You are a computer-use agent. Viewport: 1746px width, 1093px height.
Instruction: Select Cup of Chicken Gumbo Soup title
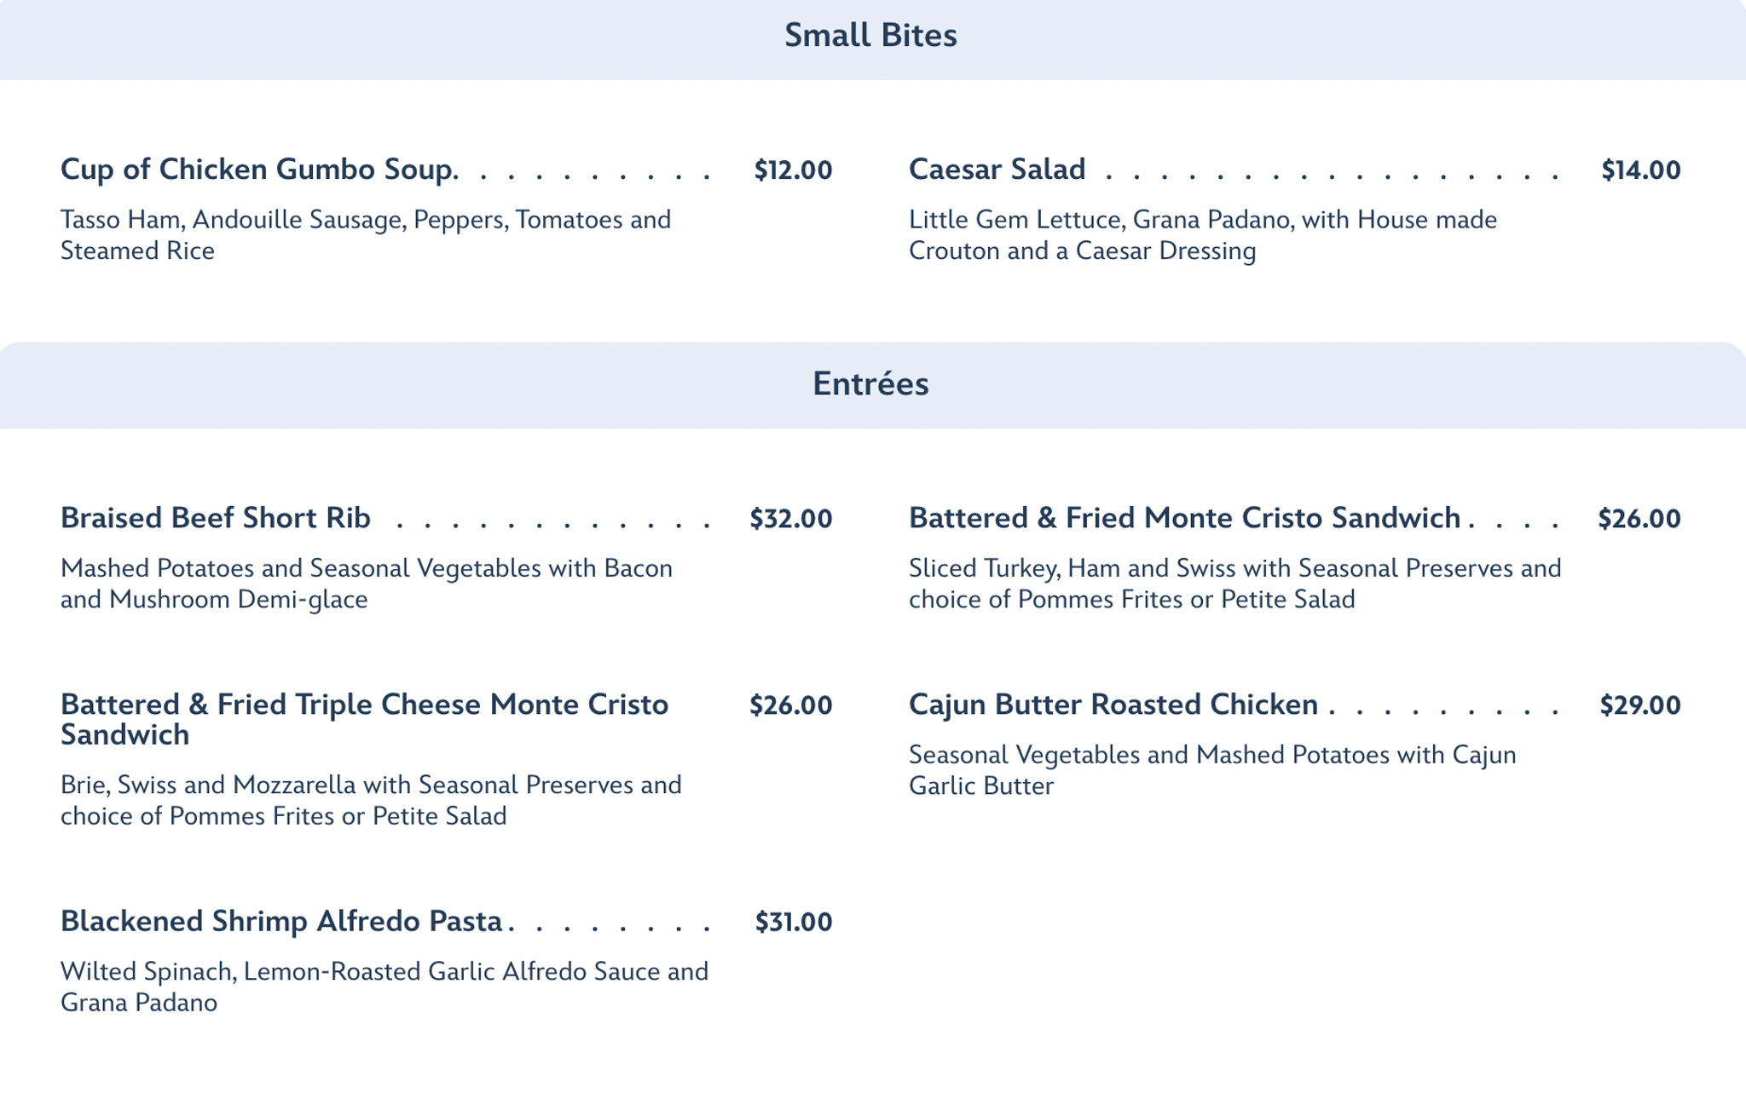pos(259,170)
